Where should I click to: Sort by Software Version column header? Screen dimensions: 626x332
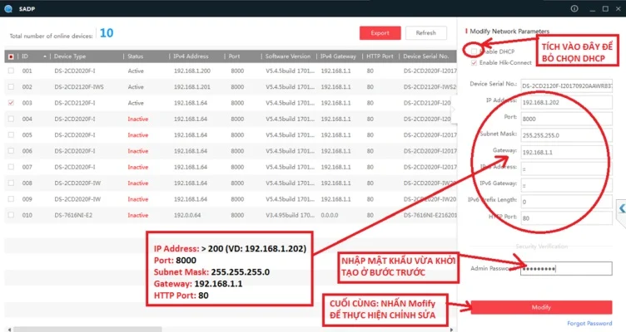(x=289, y=56)
